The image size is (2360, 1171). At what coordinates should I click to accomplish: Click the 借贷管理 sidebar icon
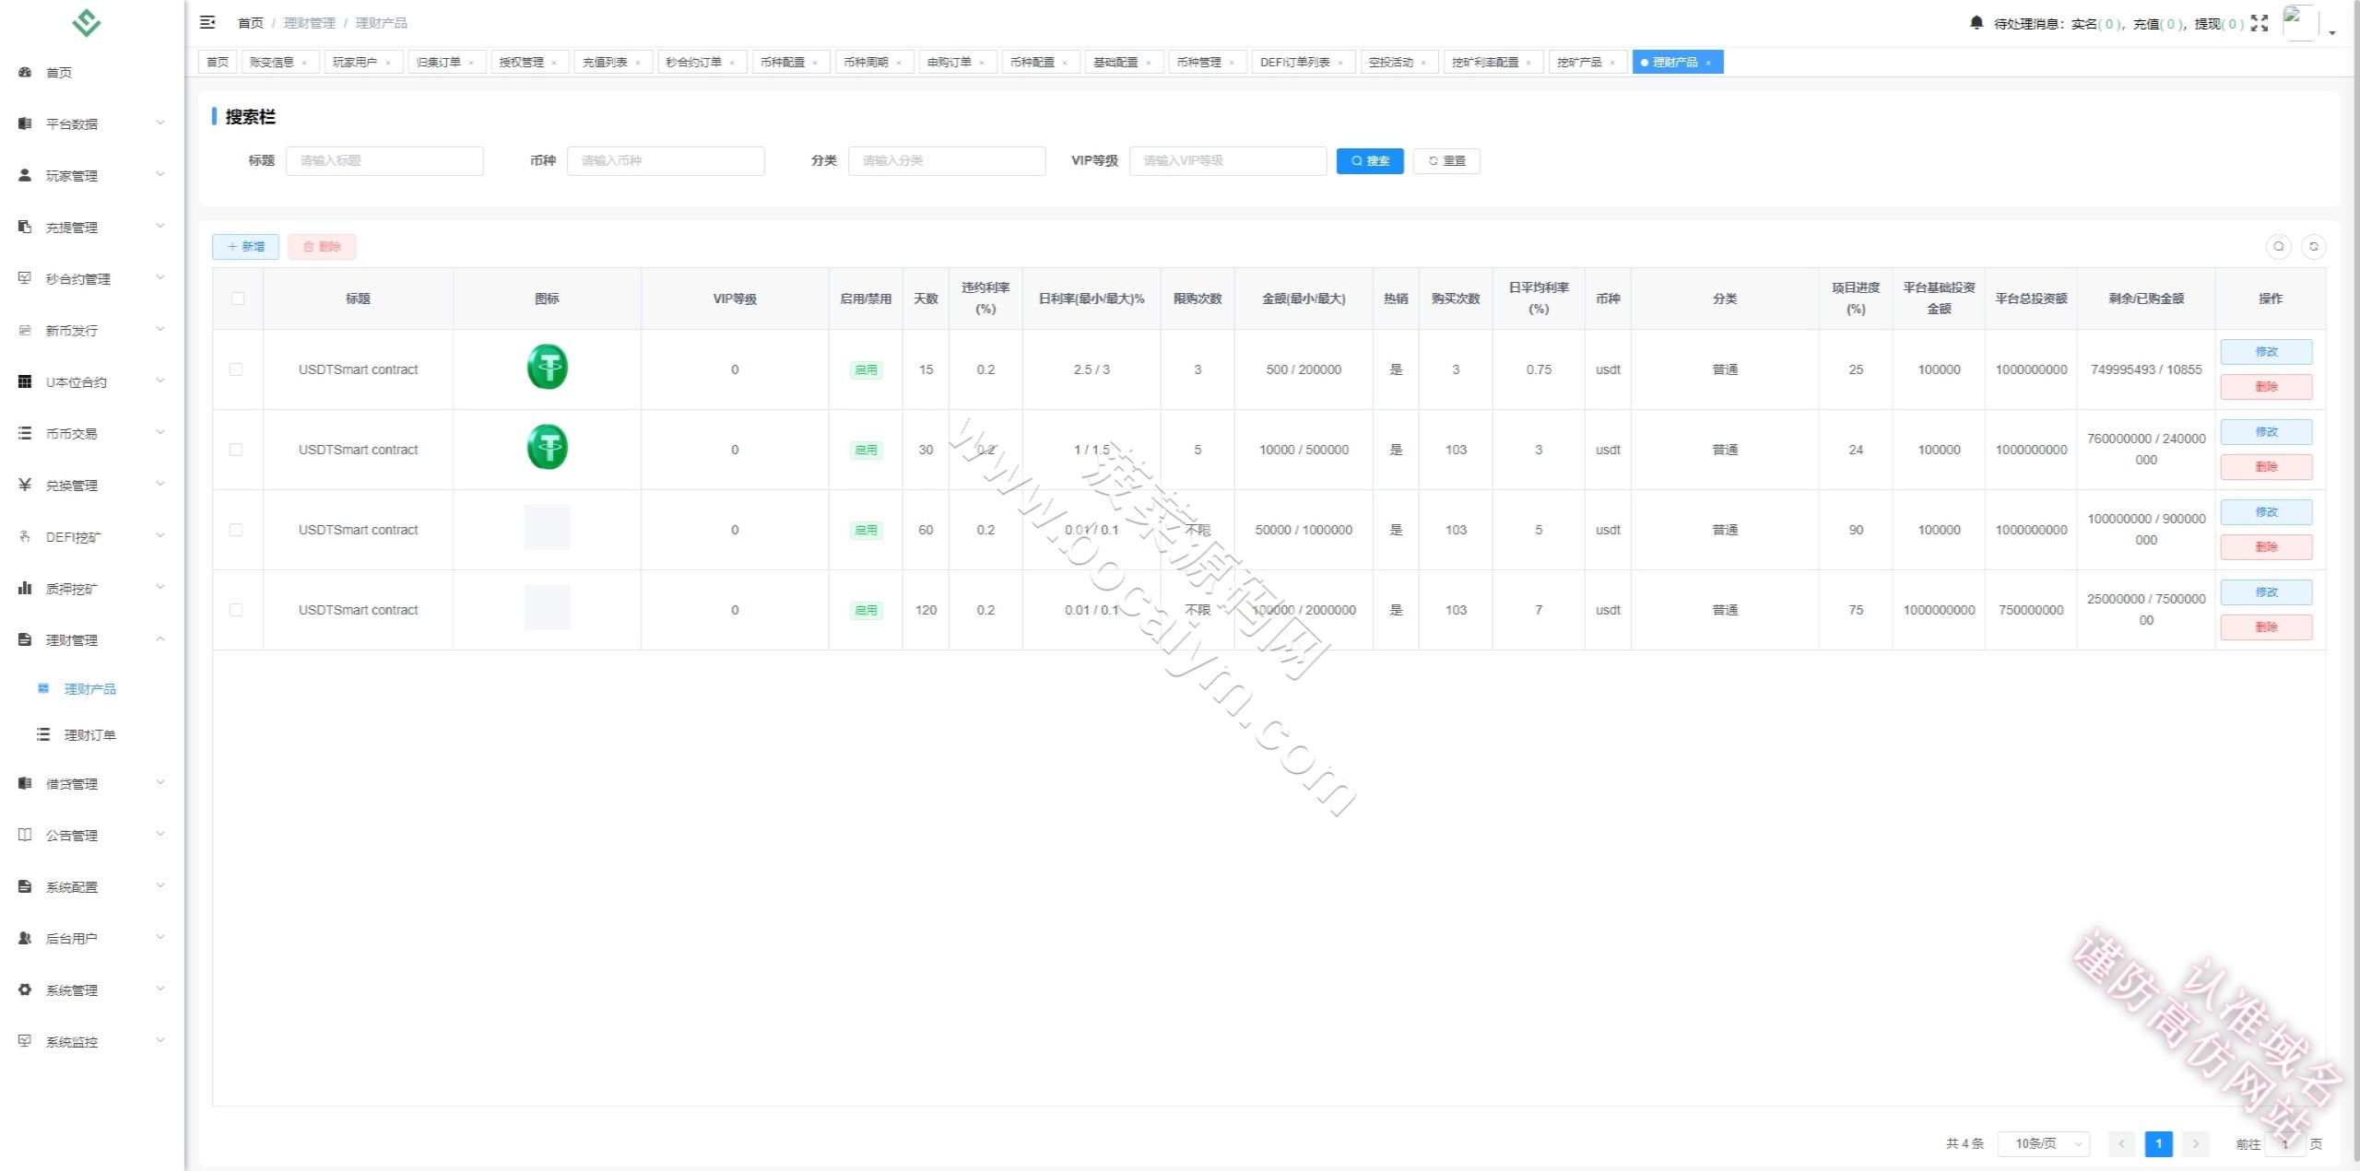[x=25, y=783]
